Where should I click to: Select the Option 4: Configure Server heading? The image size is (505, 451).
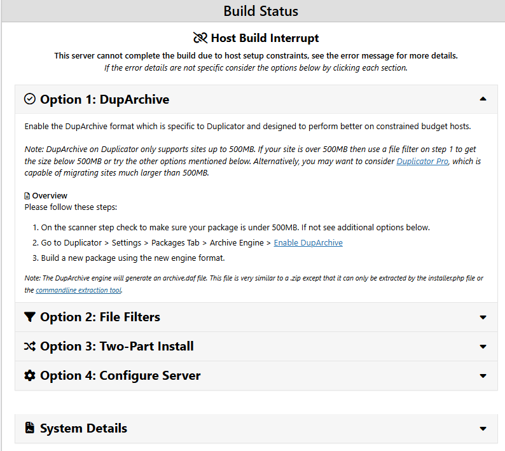pyautogui.click(x=120, y=375)
